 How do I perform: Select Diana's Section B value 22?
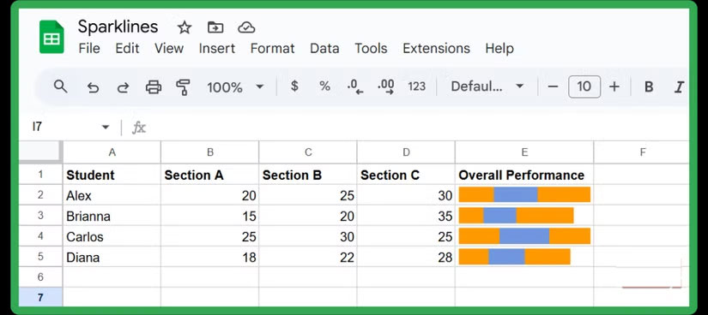[x=308, y=257]
